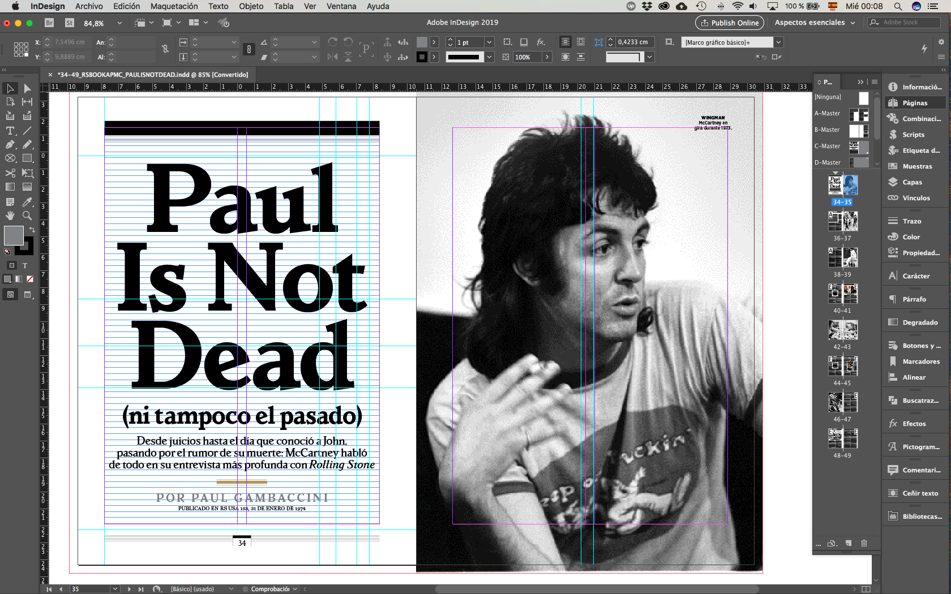Toggle constrain proportions chain link
Image resolution: width=951 pixels, height=594 pixels.
(165, 49)
